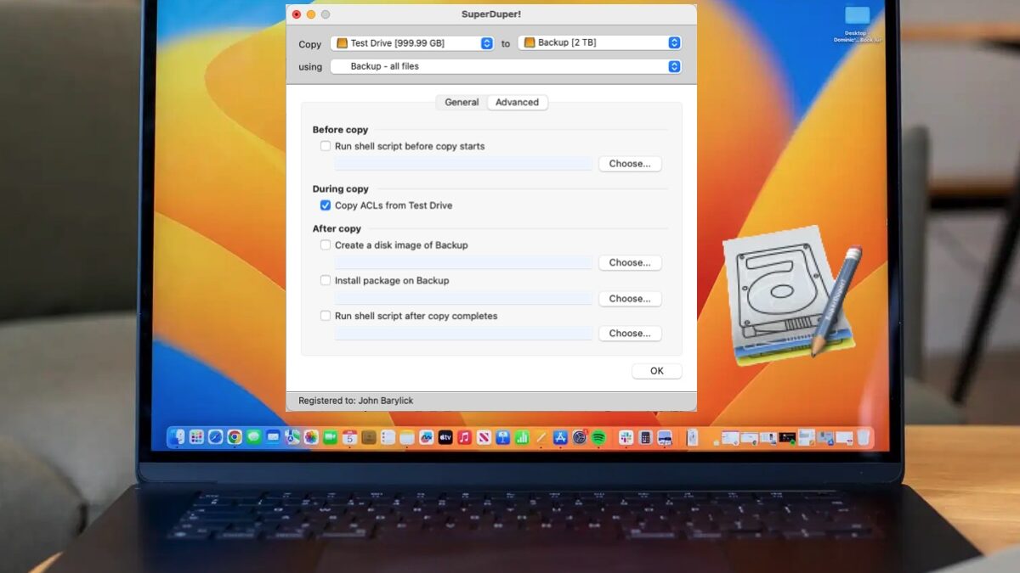
Task: Select the Advanced tab
Action: (x=518, y=102)
